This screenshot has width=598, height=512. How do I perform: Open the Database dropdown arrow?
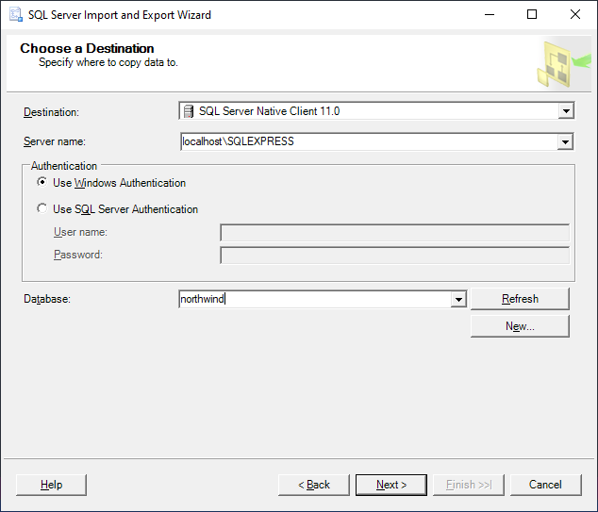(x=458, y=299)
